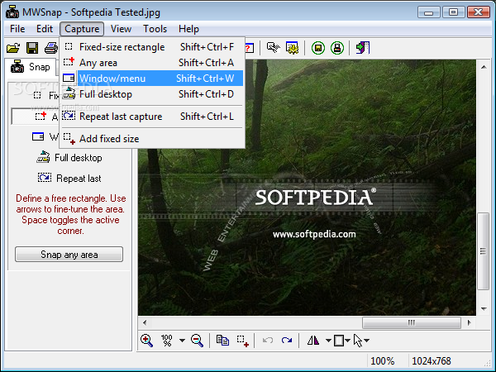Click the add fixed size bottom toolbar icon

tap(242, 341)
